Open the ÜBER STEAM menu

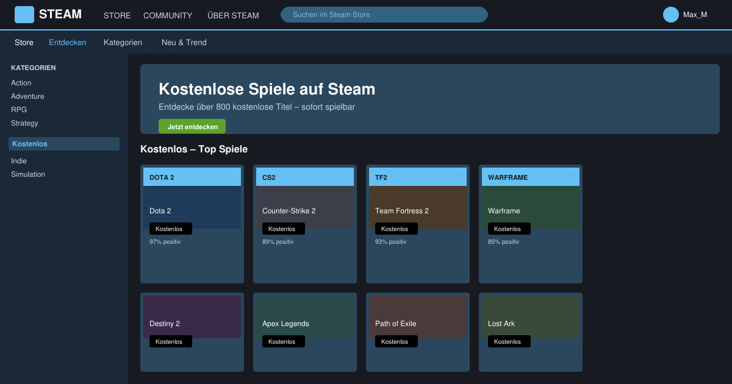(x=233, y=15)
